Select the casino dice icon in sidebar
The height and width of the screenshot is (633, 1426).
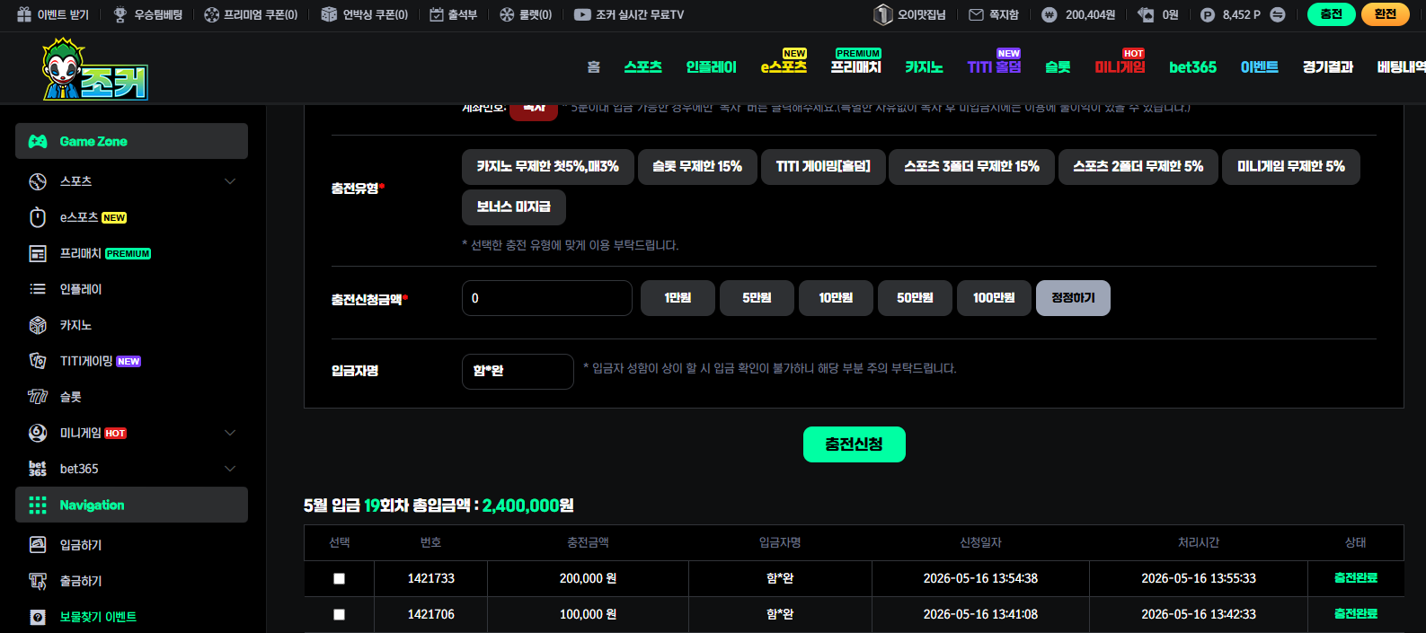(x=38, y=325)
